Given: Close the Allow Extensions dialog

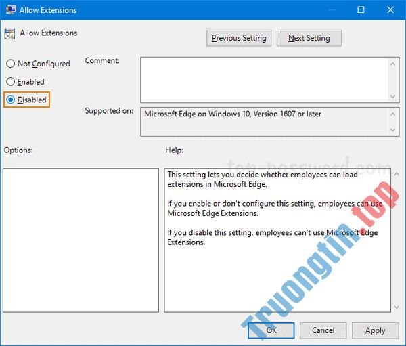Looking at the screenshot, I should coord(390,10).
